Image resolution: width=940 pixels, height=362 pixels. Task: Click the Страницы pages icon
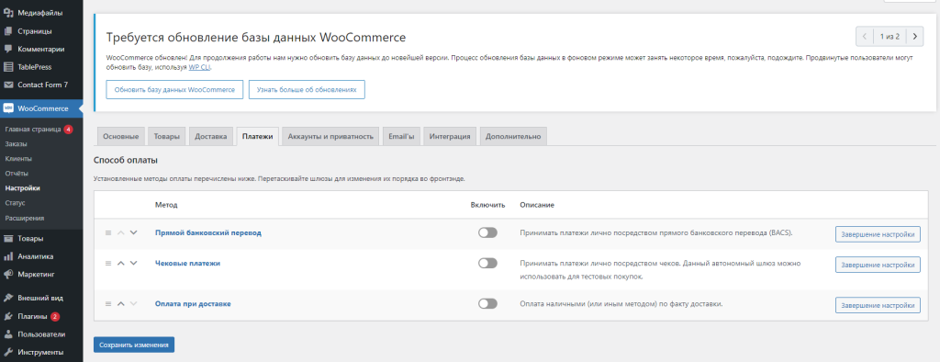[x=8, y=30]
